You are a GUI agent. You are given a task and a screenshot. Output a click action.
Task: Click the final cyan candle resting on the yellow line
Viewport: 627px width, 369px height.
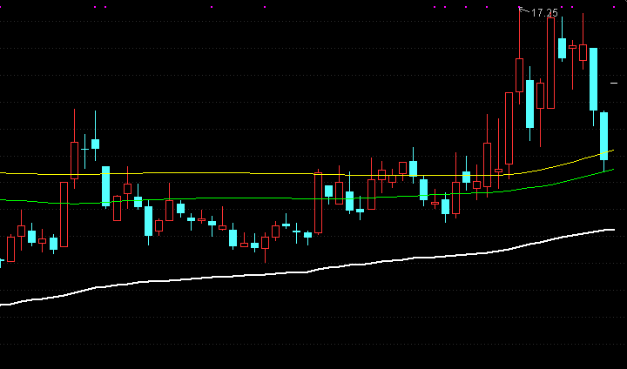(603, 136)
